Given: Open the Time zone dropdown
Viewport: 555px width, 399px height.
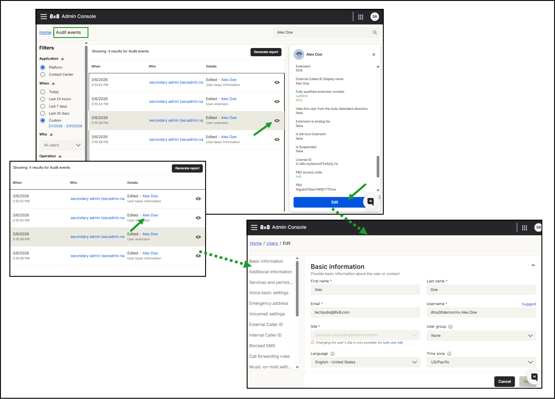Looking at the screenshot, I should point(481,362).
